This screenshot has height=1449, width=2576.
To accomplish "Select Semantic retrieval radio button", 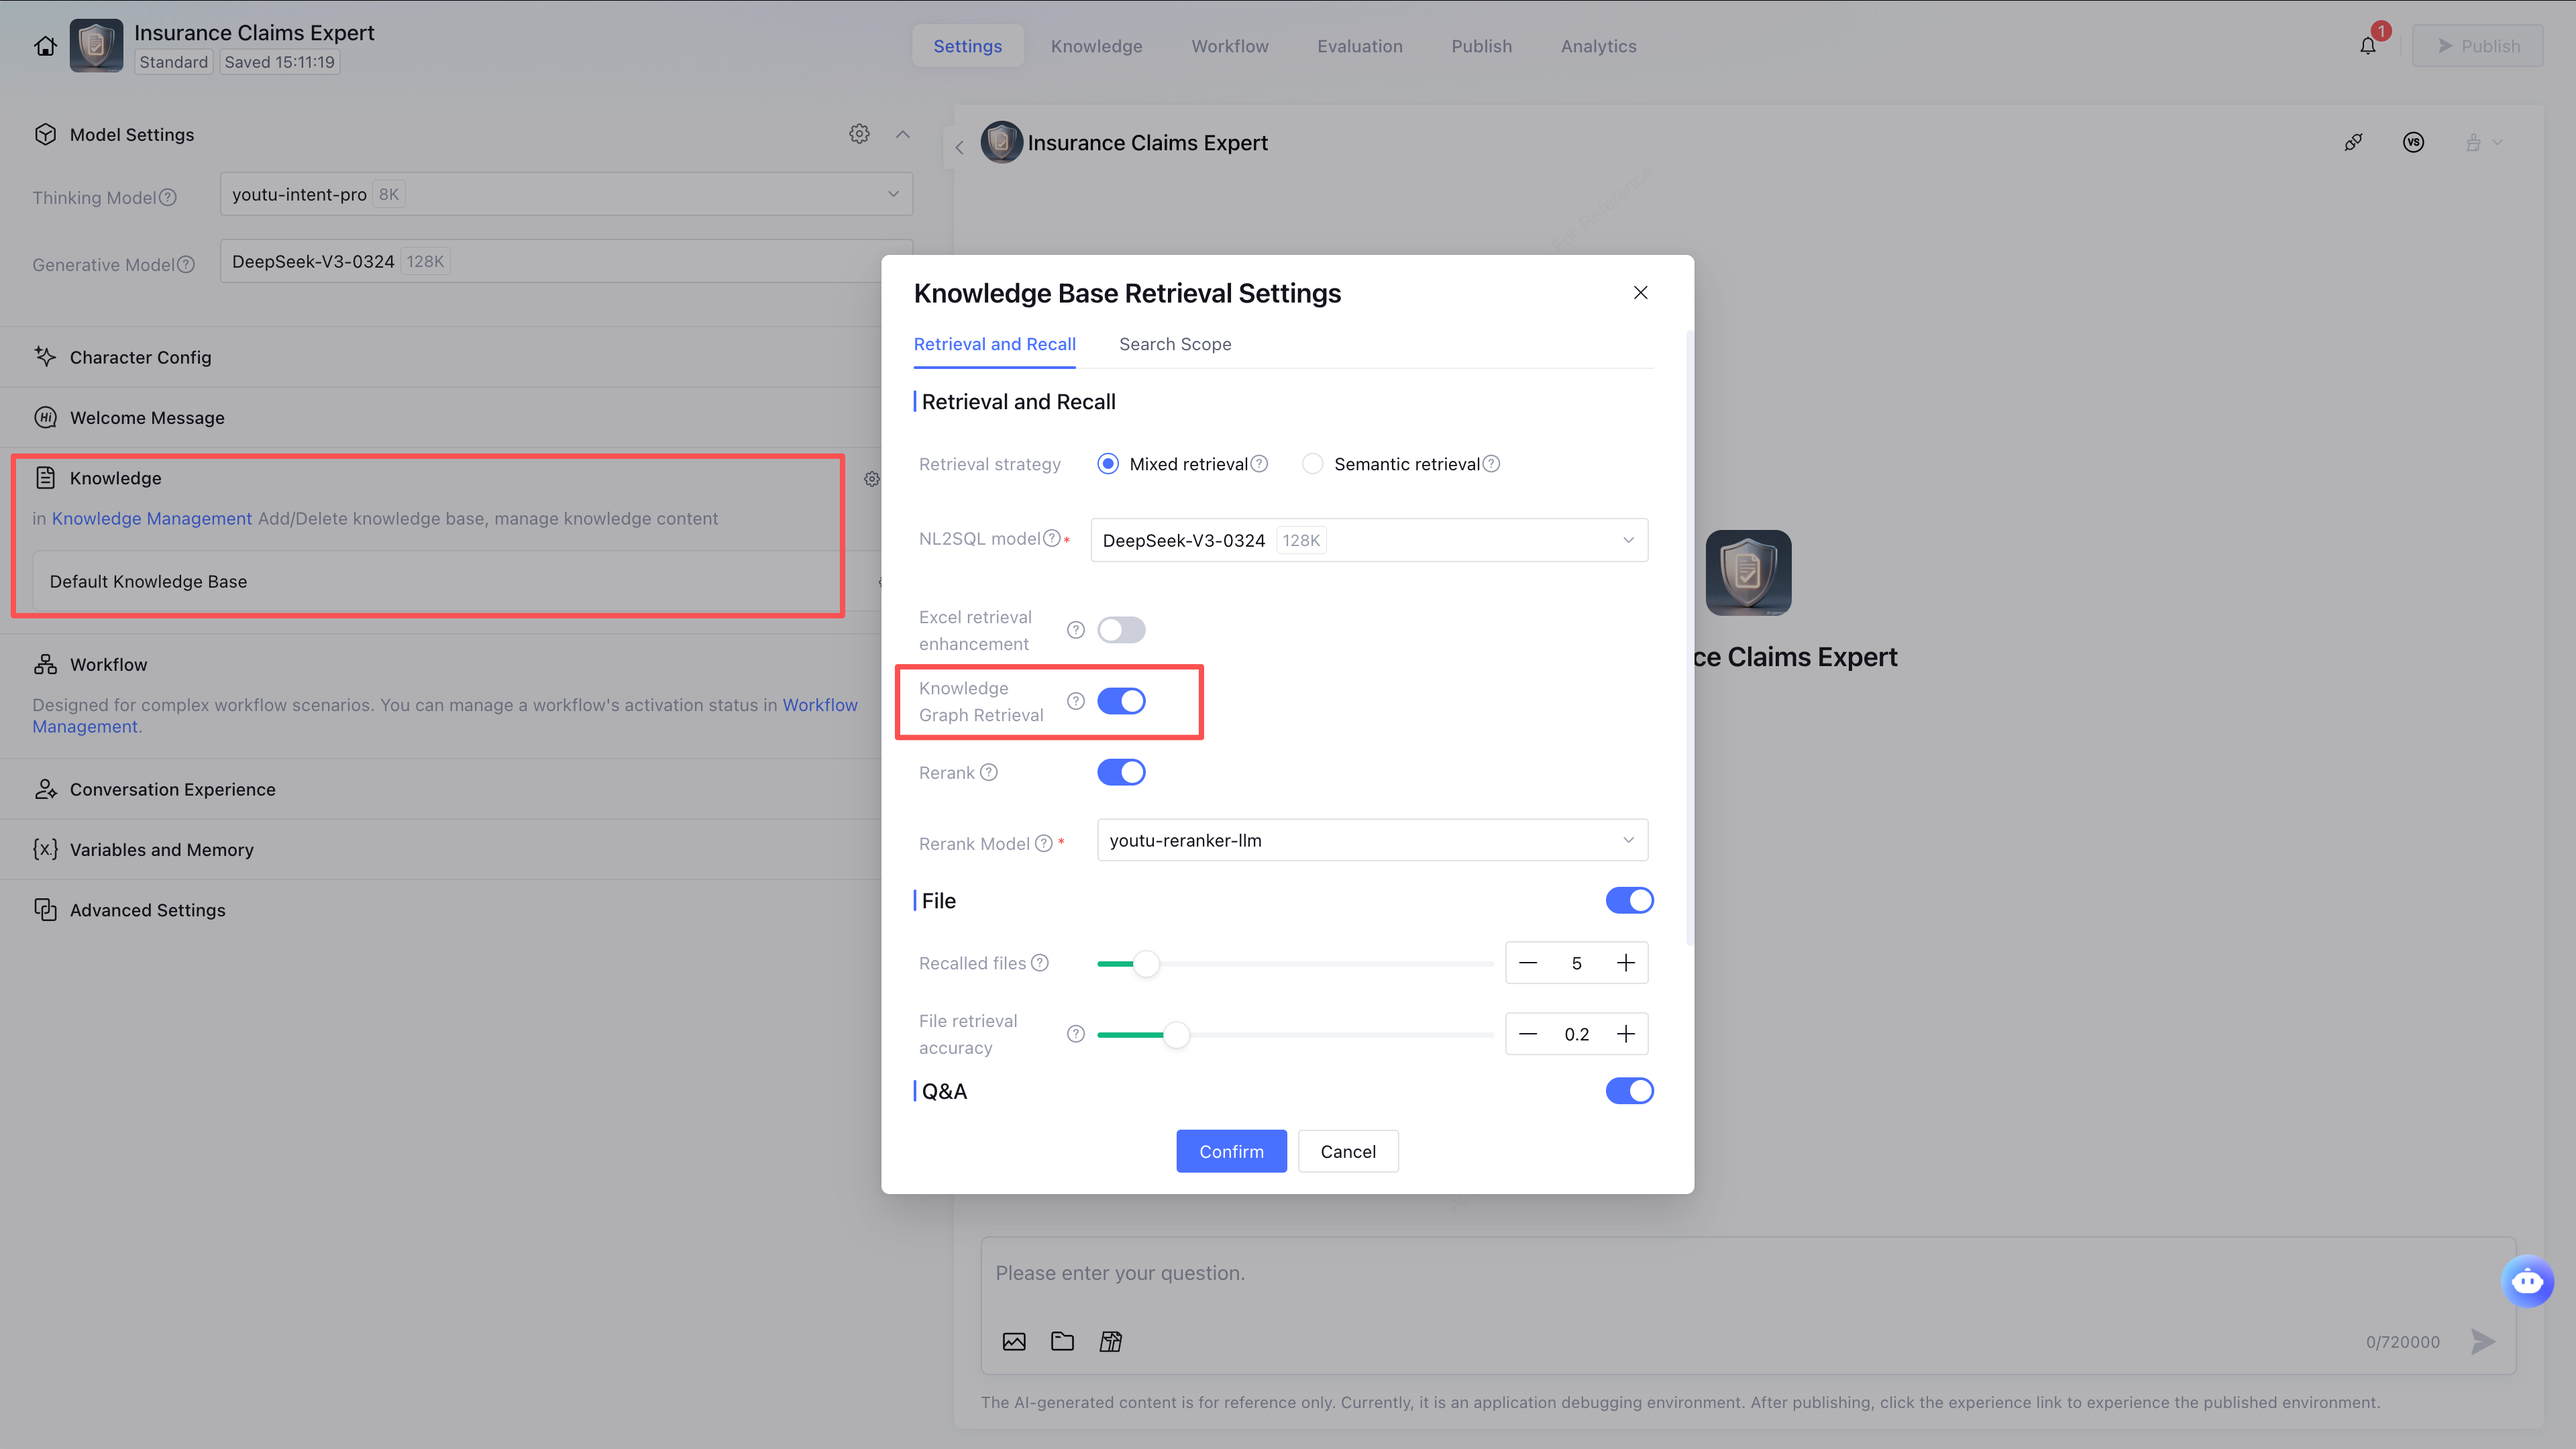I will (x=1312, y=464).
